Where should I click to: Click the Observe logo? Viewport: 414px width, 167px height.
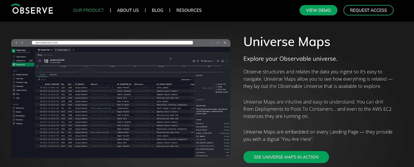[x=32, y=9]
